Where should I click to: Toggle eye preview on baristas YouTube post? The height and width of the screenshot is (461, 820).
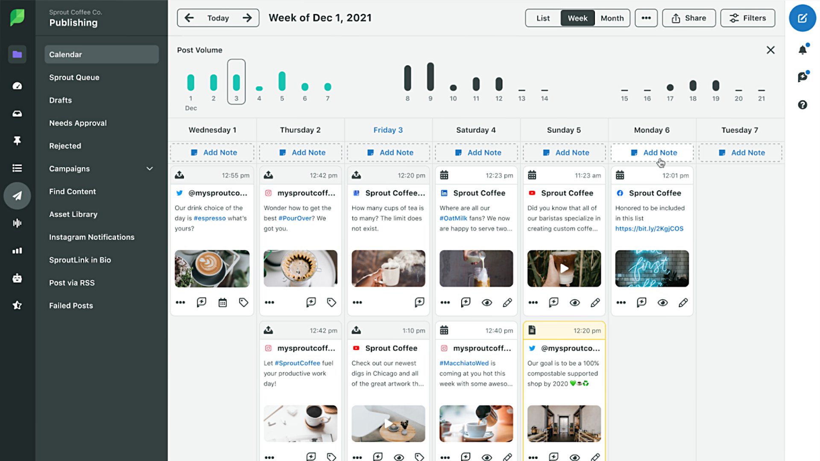tap(575, 303)
